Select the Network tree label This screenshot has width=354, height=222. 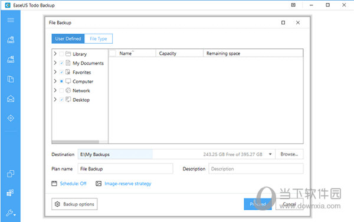81,90
